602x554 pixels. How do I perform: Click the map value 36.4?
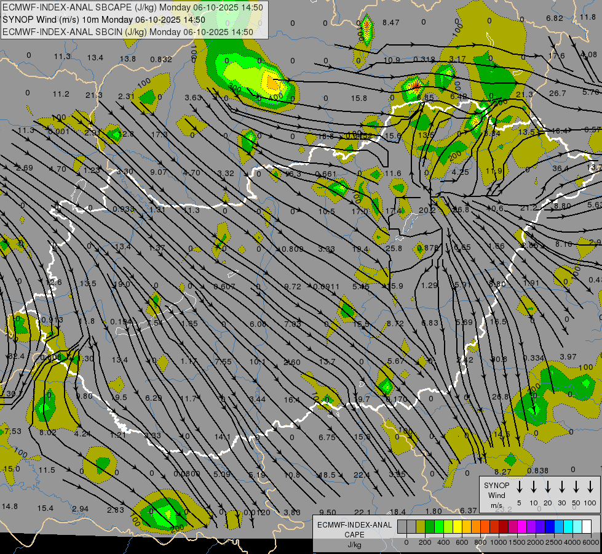pyautogui.click(x=560, y=169)
